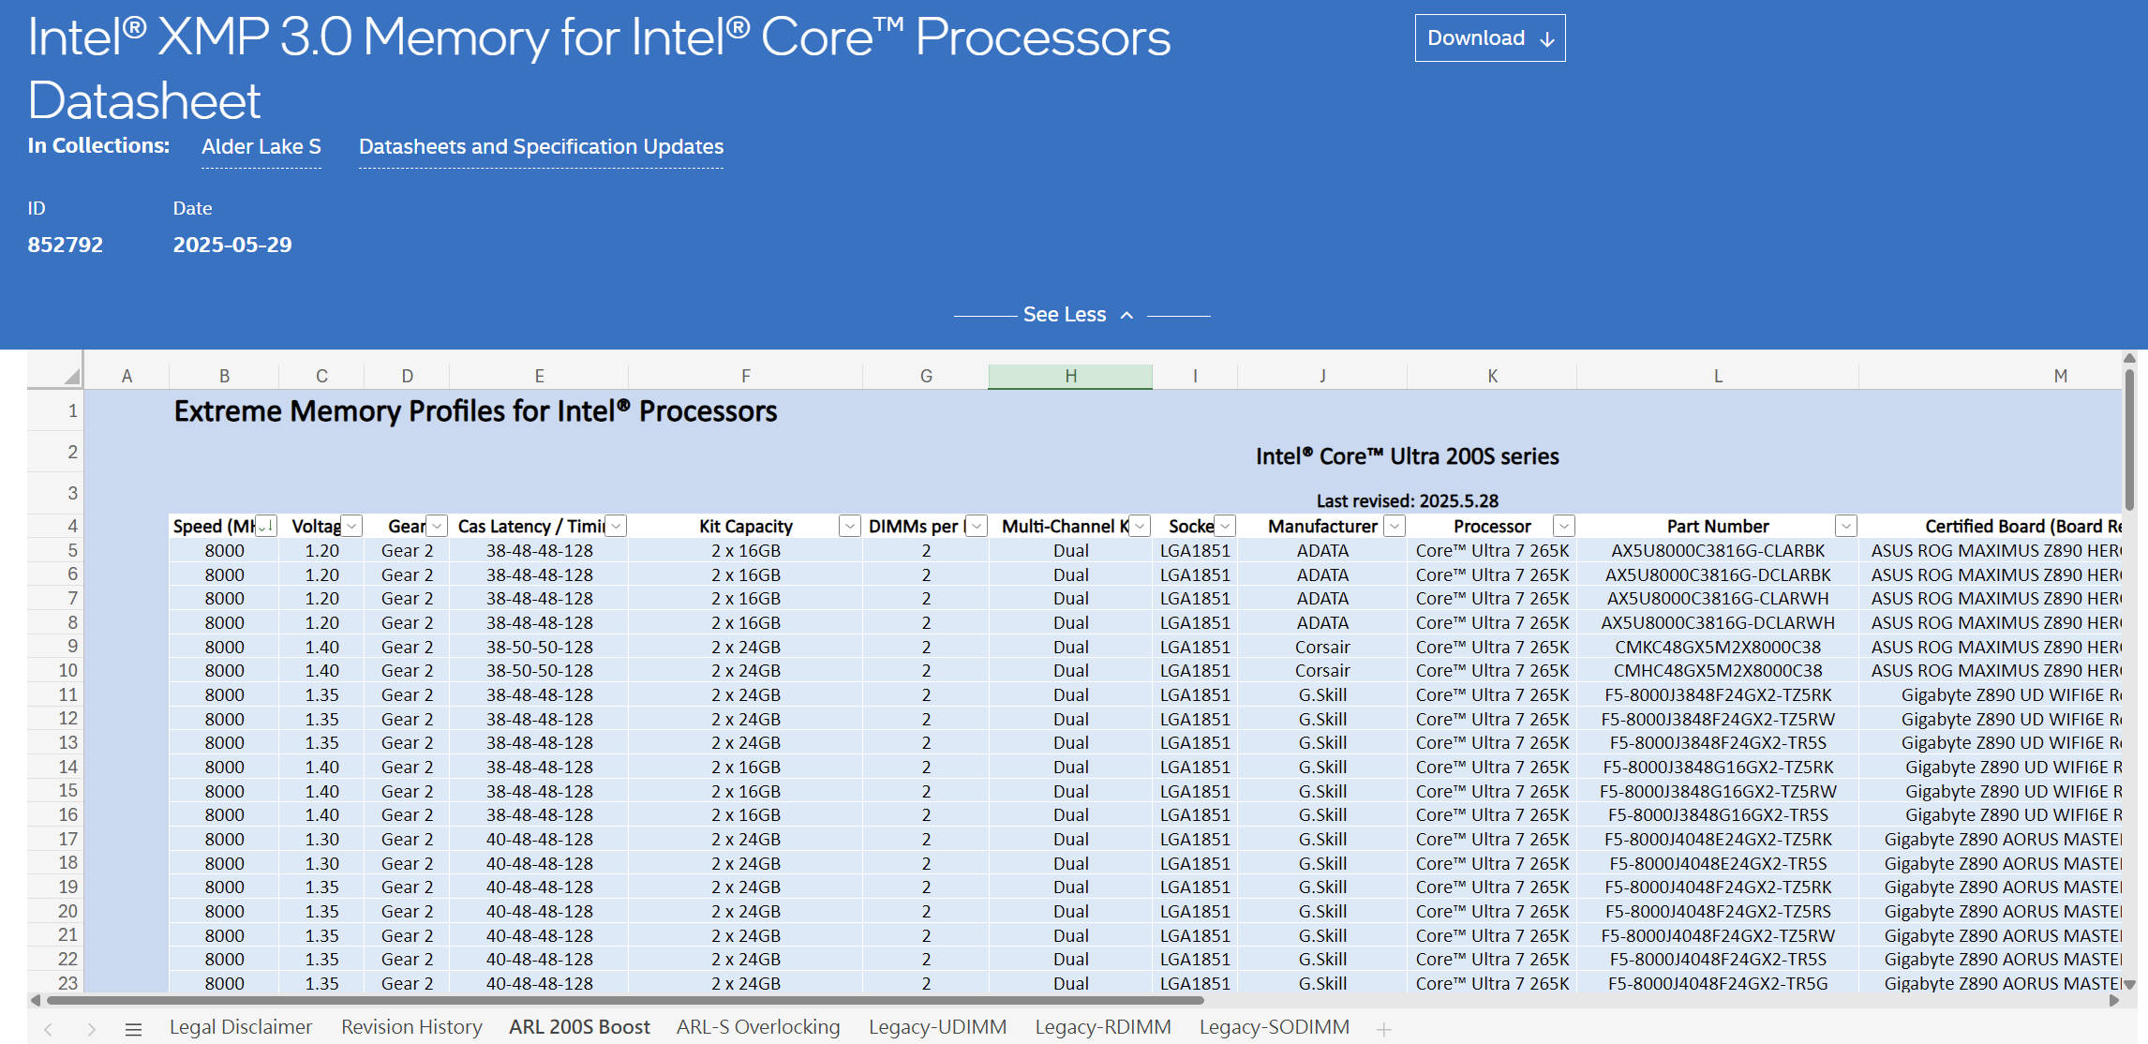Click part number F5-8000J4048E24GX2-TR5S cell
Image resolution: width=2148 pixels, height=1044 pixels.
[1718, 863]
